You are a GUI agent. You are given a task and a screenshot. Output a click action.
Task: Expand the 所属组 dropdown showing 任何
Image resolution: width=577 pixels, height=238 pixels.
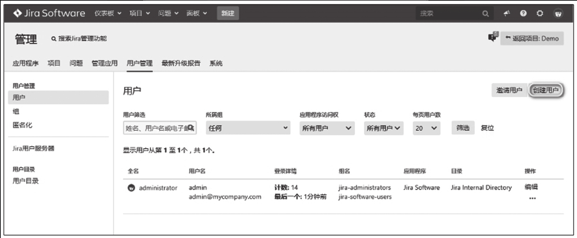(x=248, y=128)
